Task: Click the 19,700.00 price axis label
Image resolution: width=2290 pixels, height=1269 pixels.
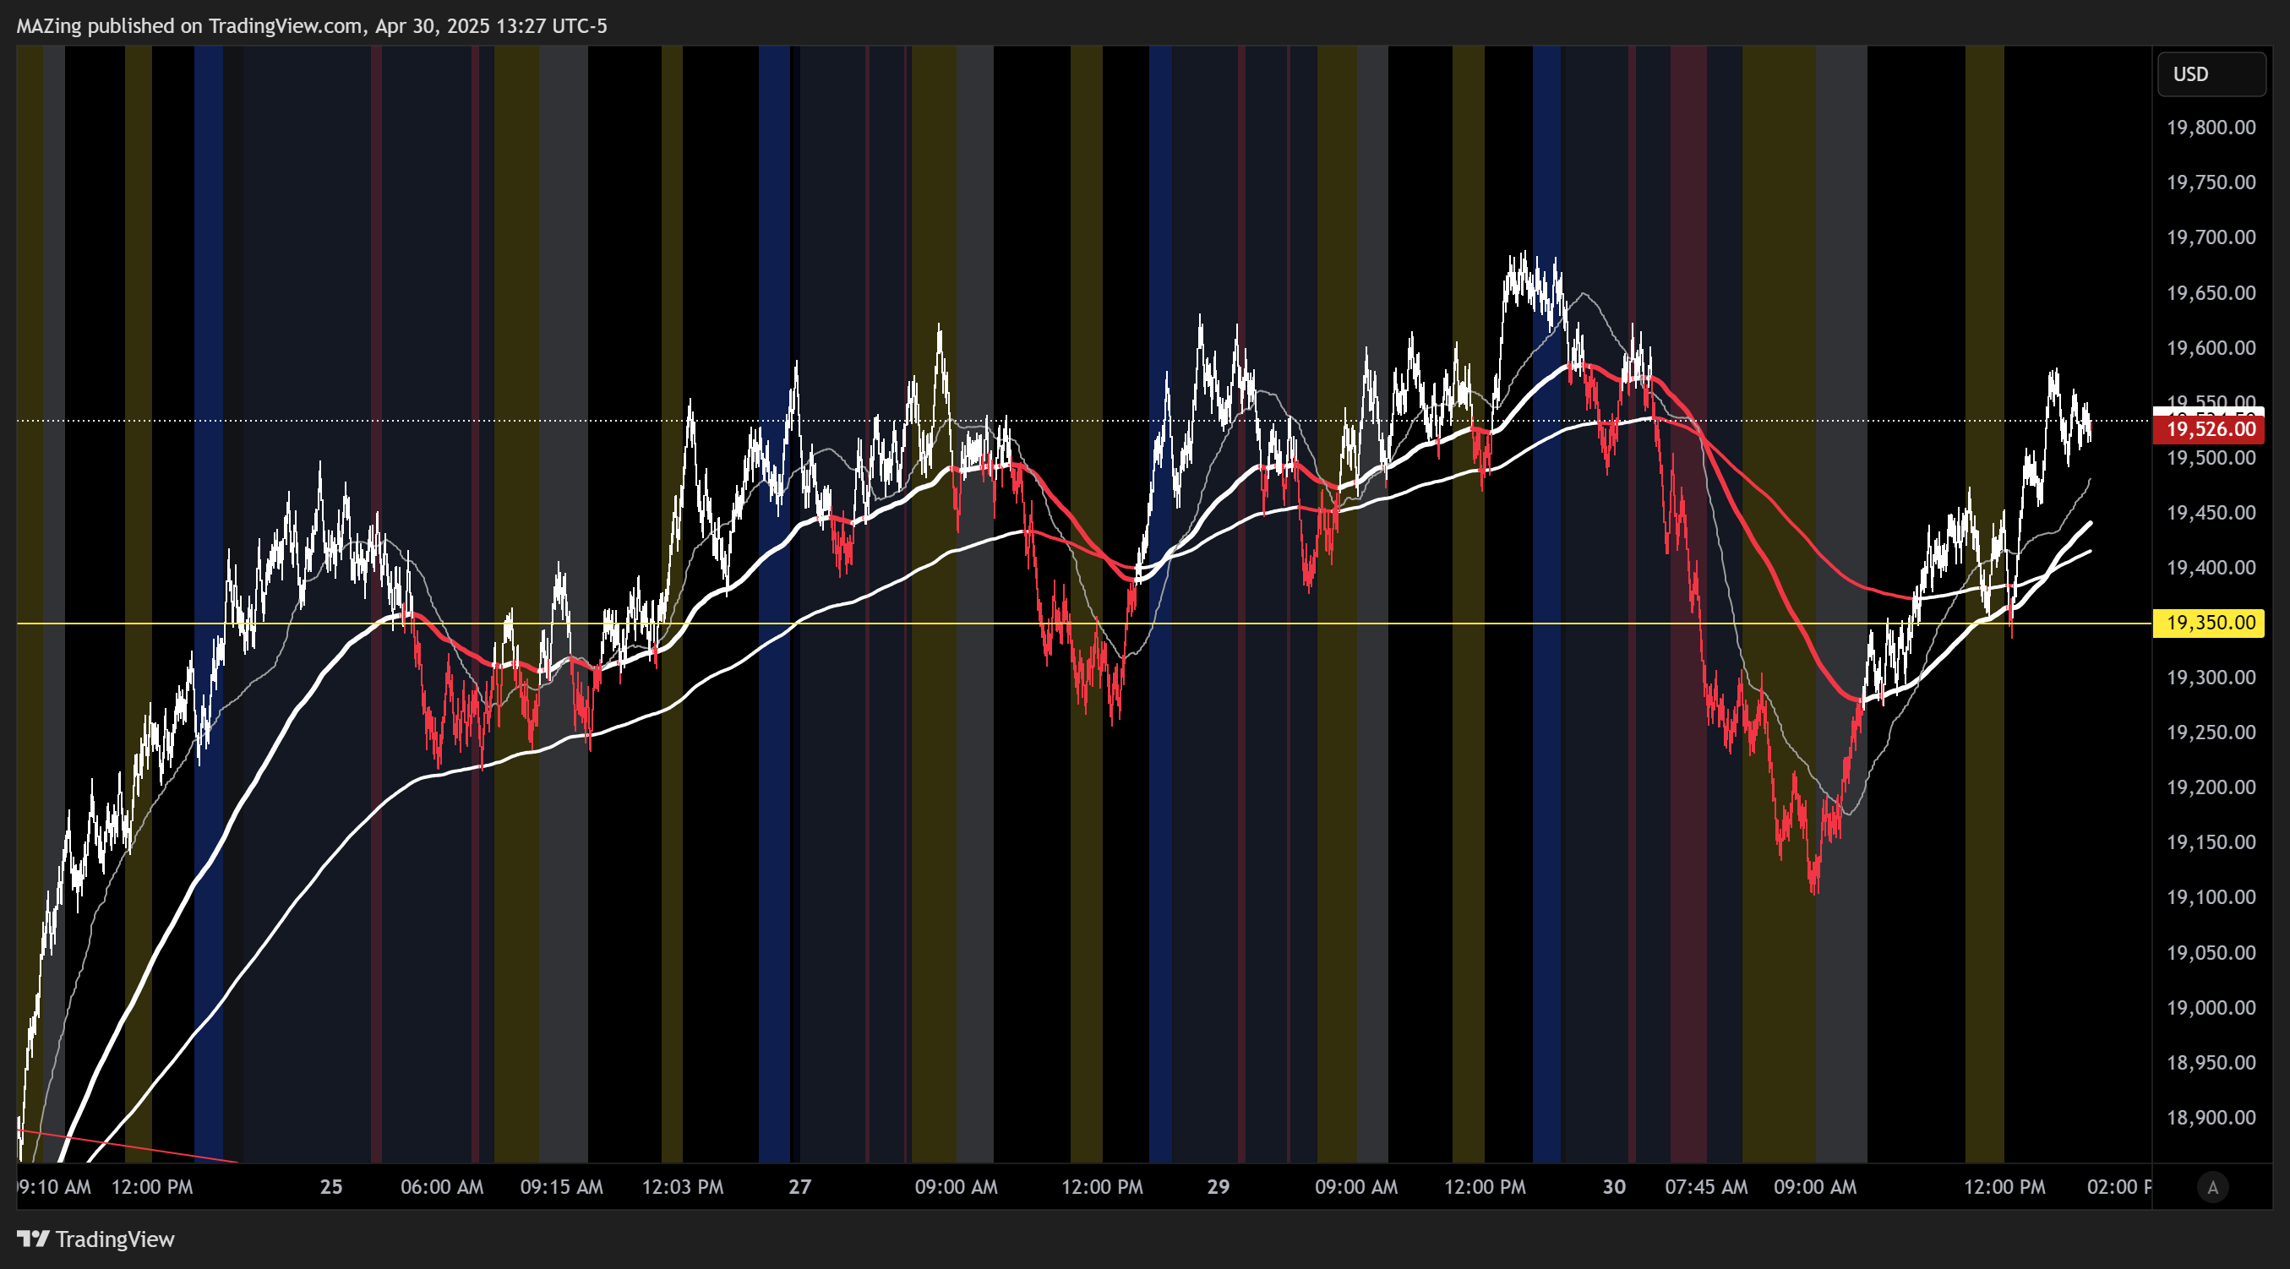Action: (x=2211, y=237)
